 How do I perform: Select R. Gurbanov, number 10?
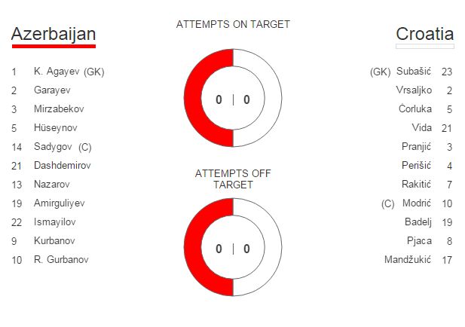click(x=61, y=260)
